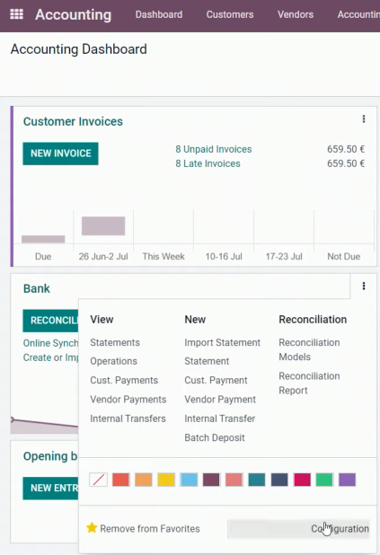Open the Customers menu
This screenshot has width=380, height=555.
[230, 14]
